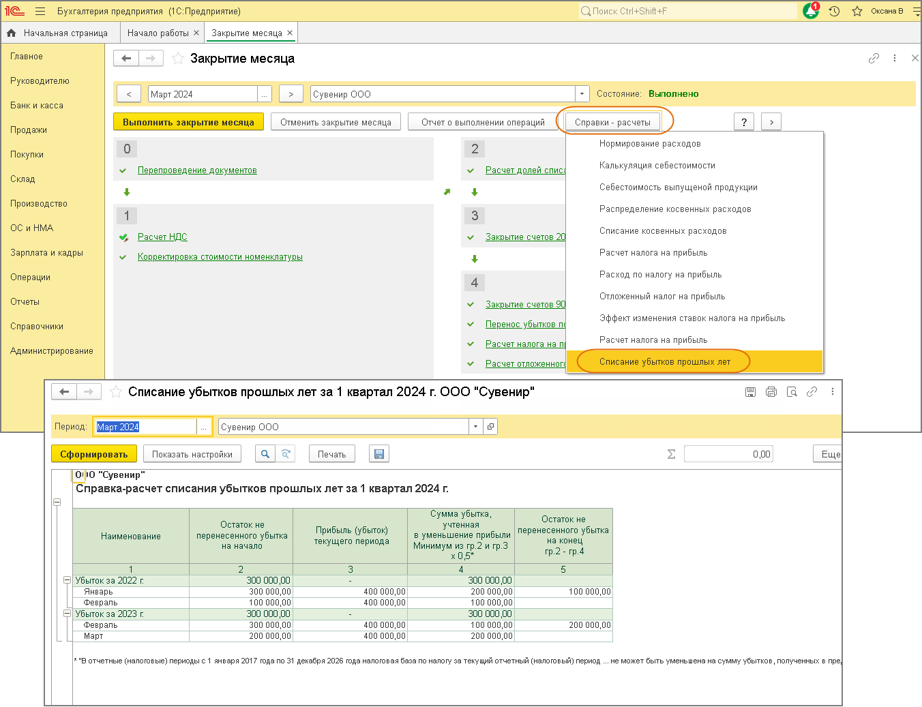Image resolution: width=922 pixels, height=707 pixels.
Task: Click Выполнить закрытие месяца button
Action: click(188, 122)
